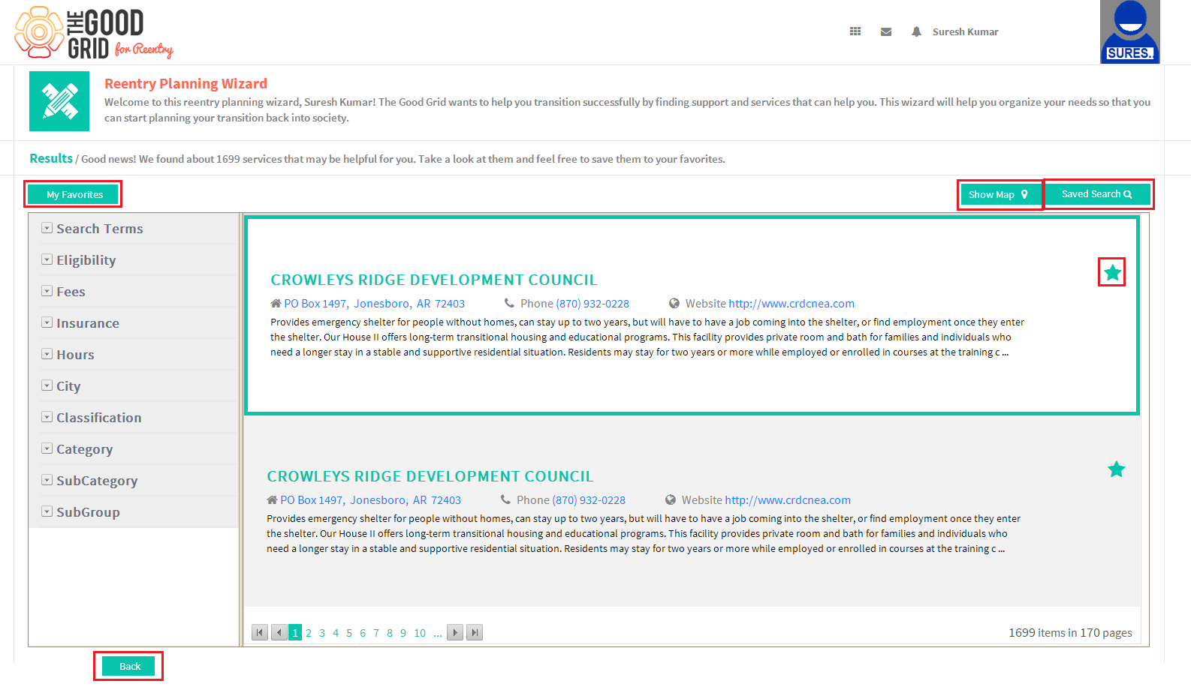This screenshot has height=690, width=1191.
Task: Open the apps grid icon in header
Action: point(855,31)
